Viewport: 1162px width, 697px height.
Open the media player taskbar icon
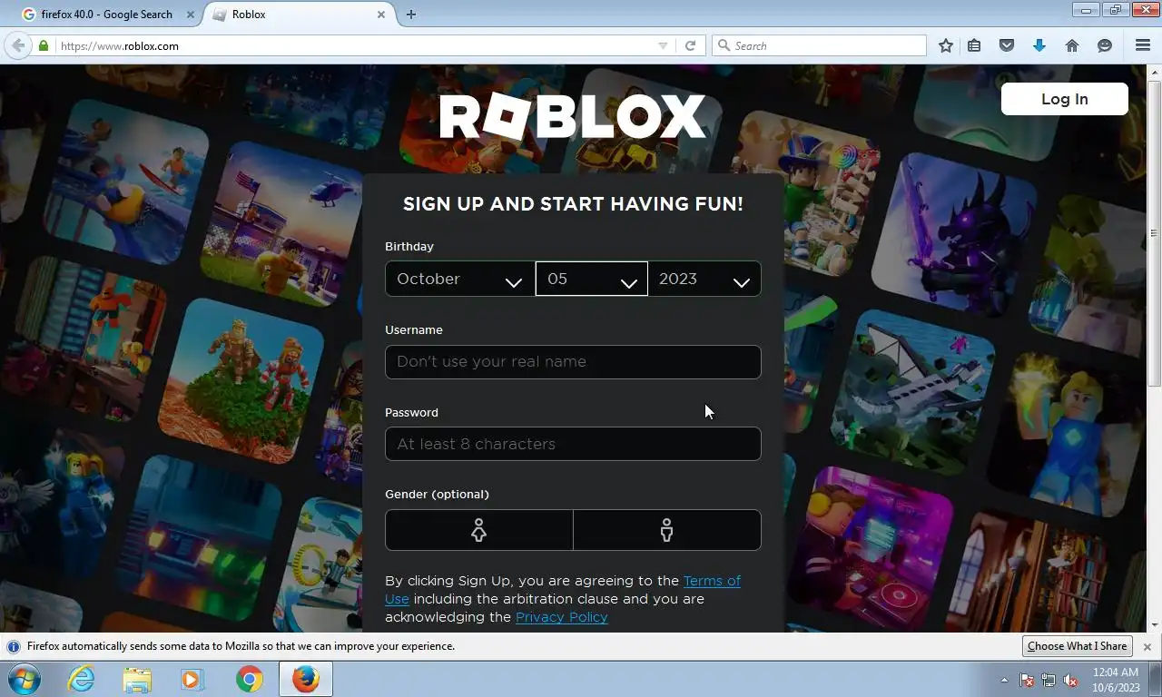[192, 679]
